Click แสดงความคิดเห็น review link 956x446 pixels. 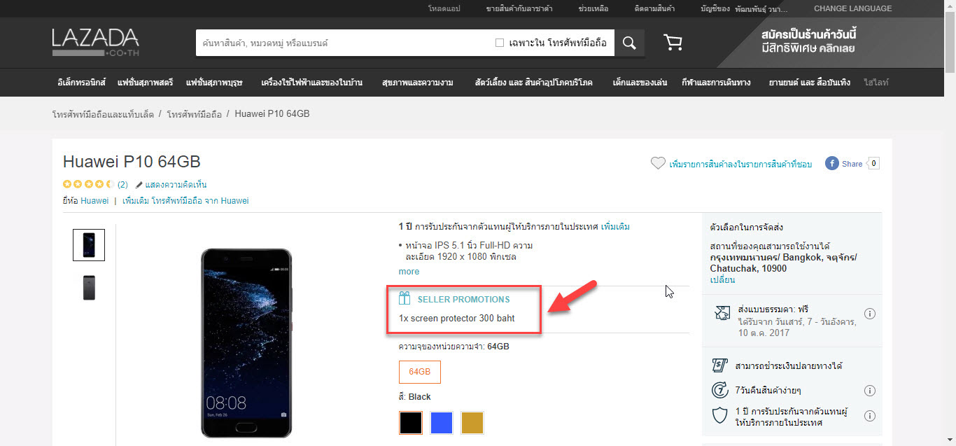[x=176, y=185]
